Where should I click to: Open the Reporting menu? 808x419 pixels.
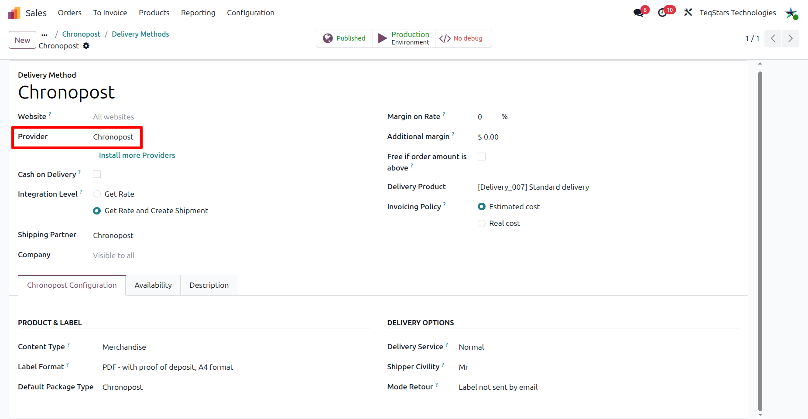(198, 13)
